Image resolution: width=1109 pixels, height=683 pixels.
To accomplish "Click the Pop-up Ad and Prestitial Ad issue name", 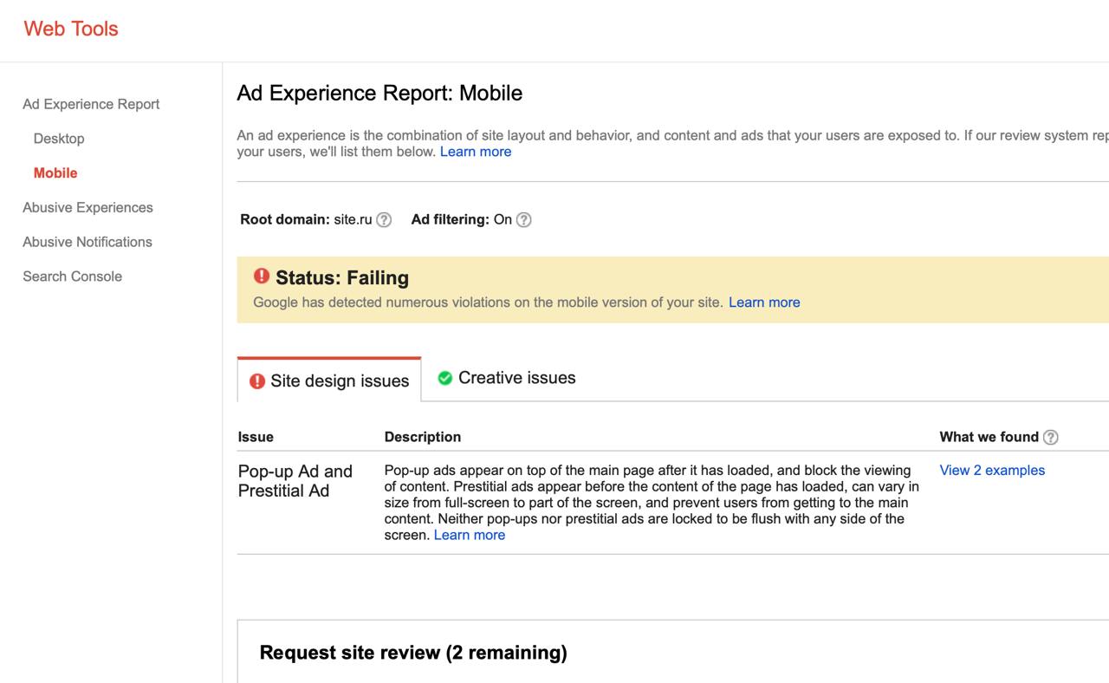I will [x=295, y=481].
